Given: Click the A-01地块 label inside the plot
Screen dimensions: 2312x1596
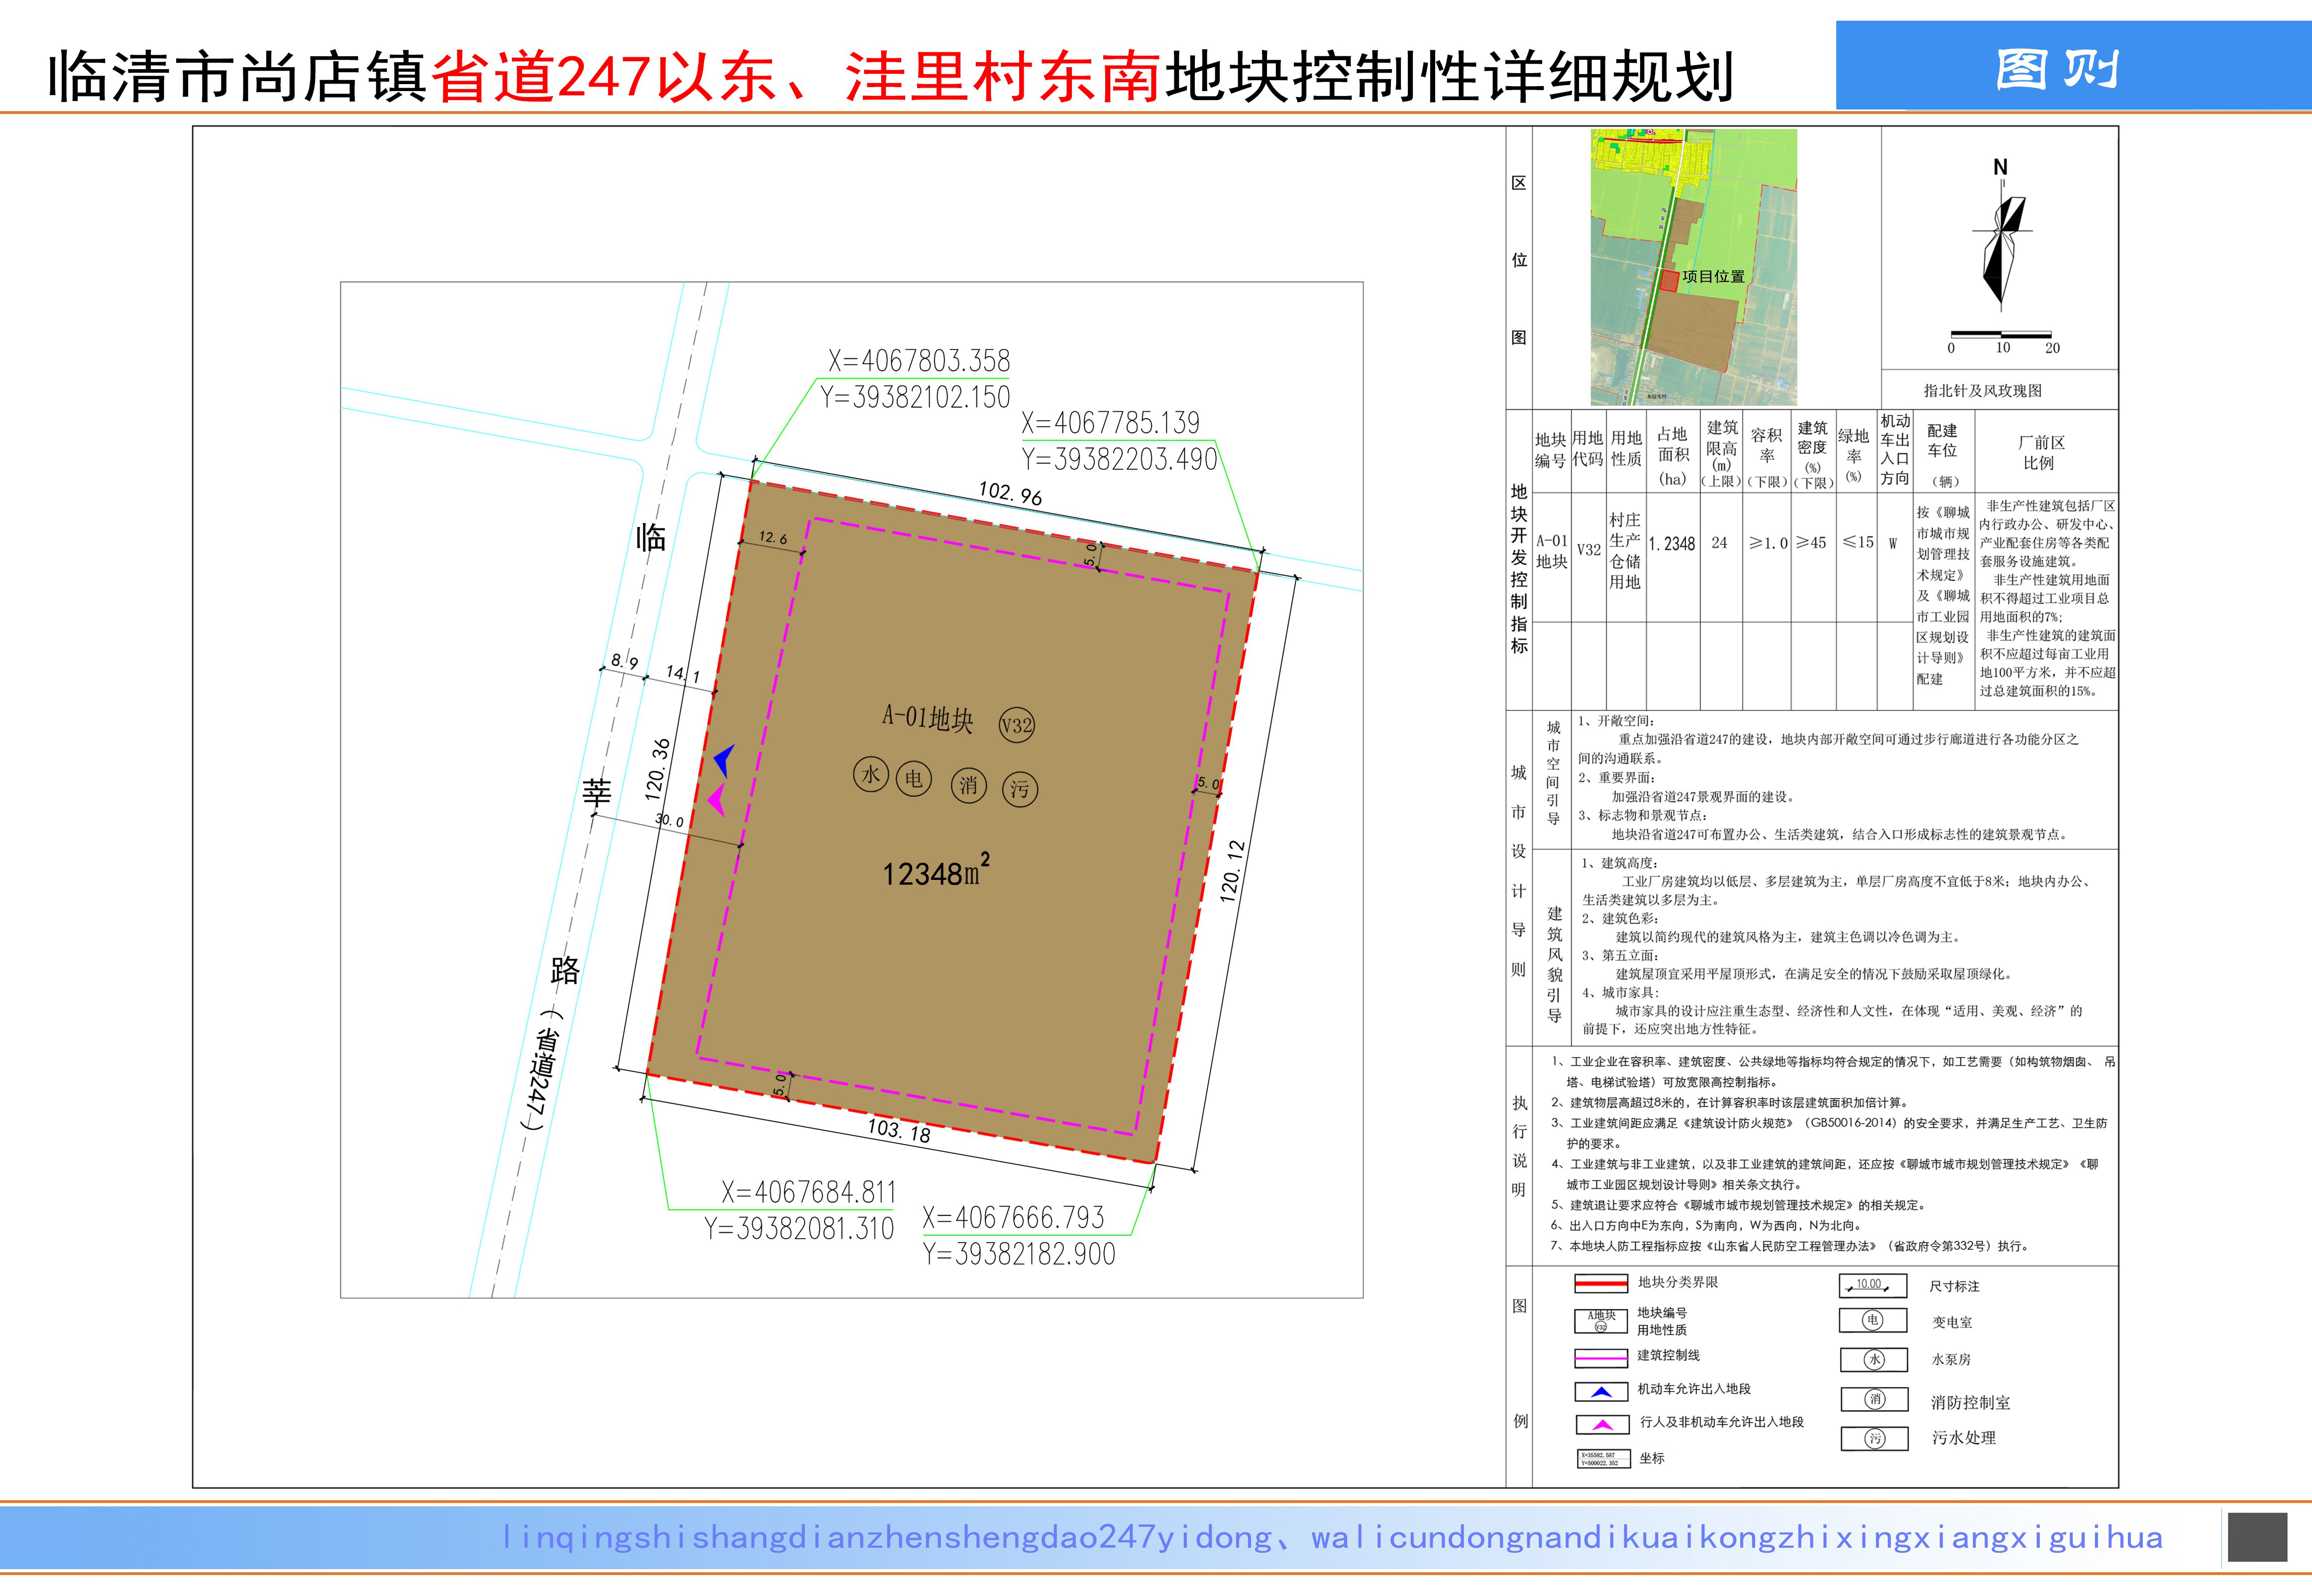Looking at the screenshot, I should point(927,718).
